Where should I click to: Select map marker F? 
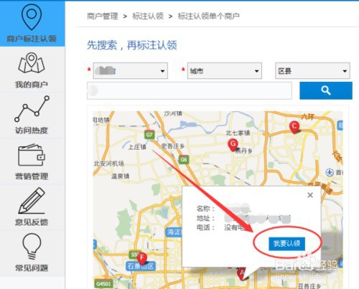pos(142,259)
